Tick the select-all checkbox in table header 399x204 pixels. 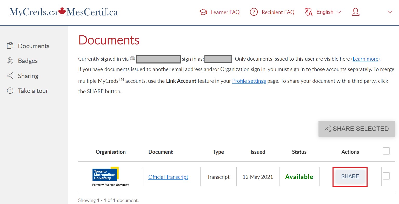[x=386, y=151]
